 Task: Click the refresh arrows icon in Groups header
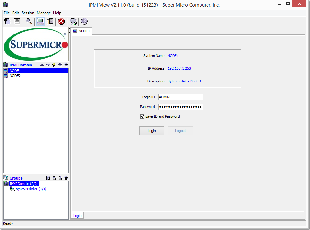pyautogui.click(x=66, y=178)
